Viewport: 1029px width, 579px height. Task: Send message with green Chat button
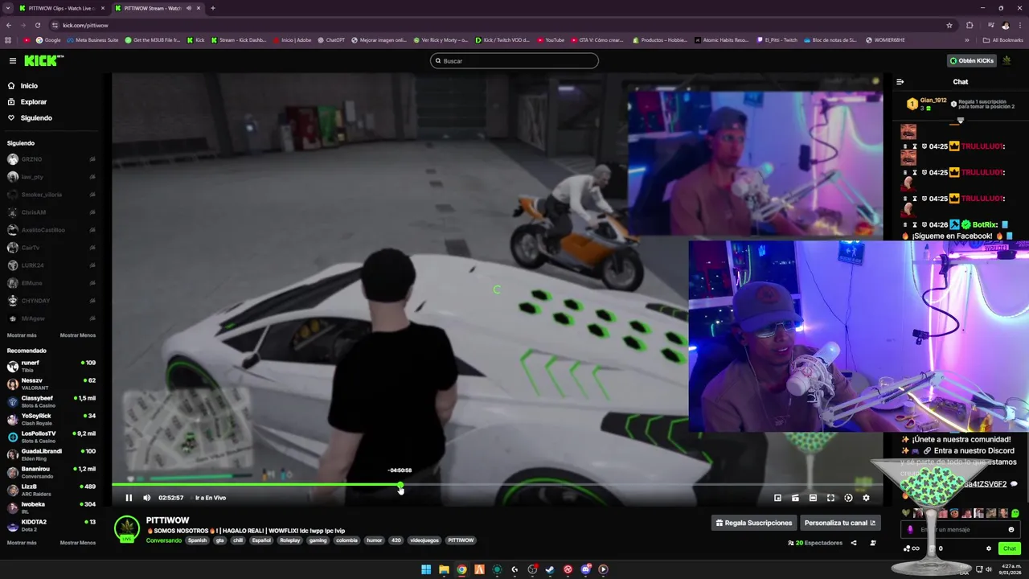[x=1010, y=548]
